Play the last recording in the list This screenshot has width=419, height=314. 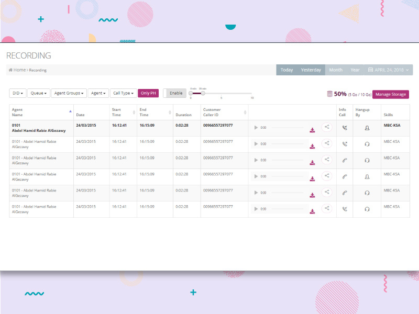click(256, 209)
